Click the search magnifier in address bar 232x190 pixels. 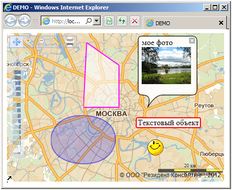click(x=89, y=21)
